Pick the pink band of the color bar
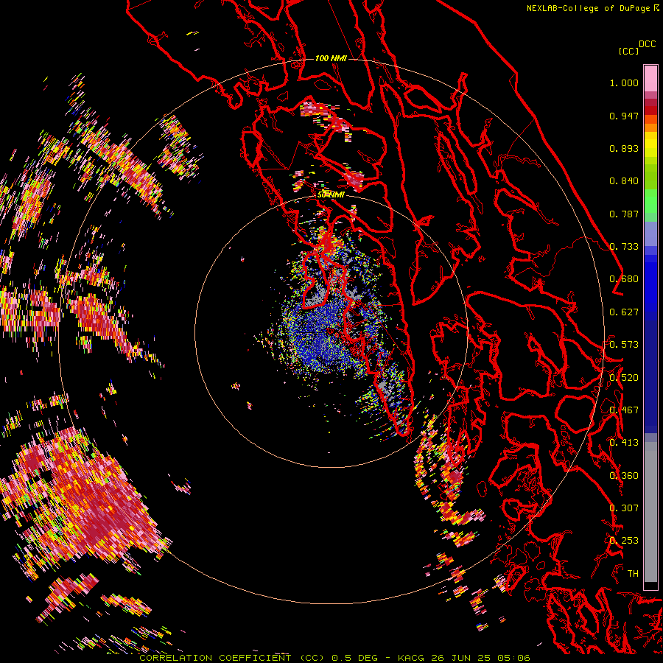This screenshot has height=663, width=663. click(650, 78)
